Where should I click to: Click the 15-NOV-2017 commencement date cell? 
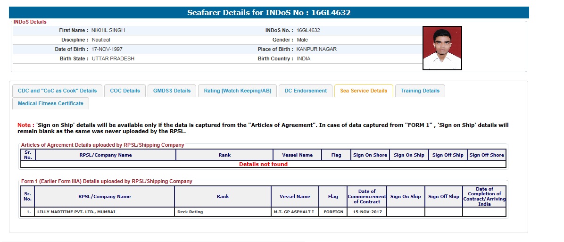pos(367,212)
